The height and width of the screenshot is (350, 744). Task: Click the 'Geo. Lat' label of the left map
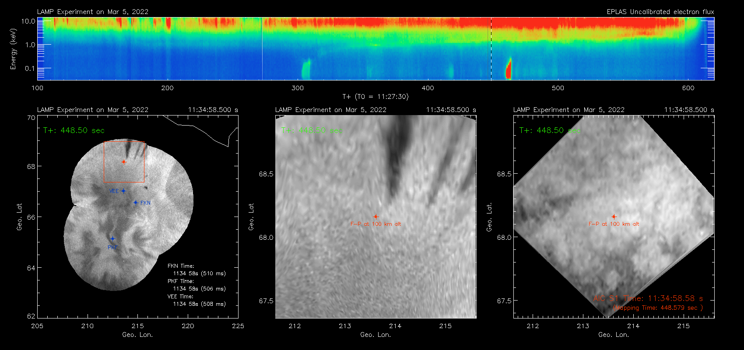pyautogui.click(x=19, y=217)
